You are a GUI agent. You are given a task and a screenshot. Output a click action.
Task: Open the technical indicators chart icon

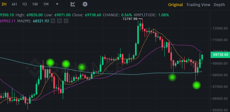(73, 4)
